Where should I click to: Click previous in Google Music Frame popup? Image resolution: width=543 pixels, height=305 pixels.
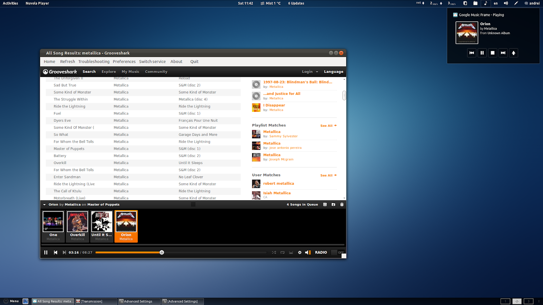click(472, 53)
